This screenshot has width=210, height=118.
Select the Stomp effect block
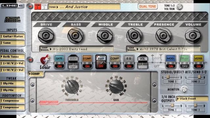click(87, 58)
